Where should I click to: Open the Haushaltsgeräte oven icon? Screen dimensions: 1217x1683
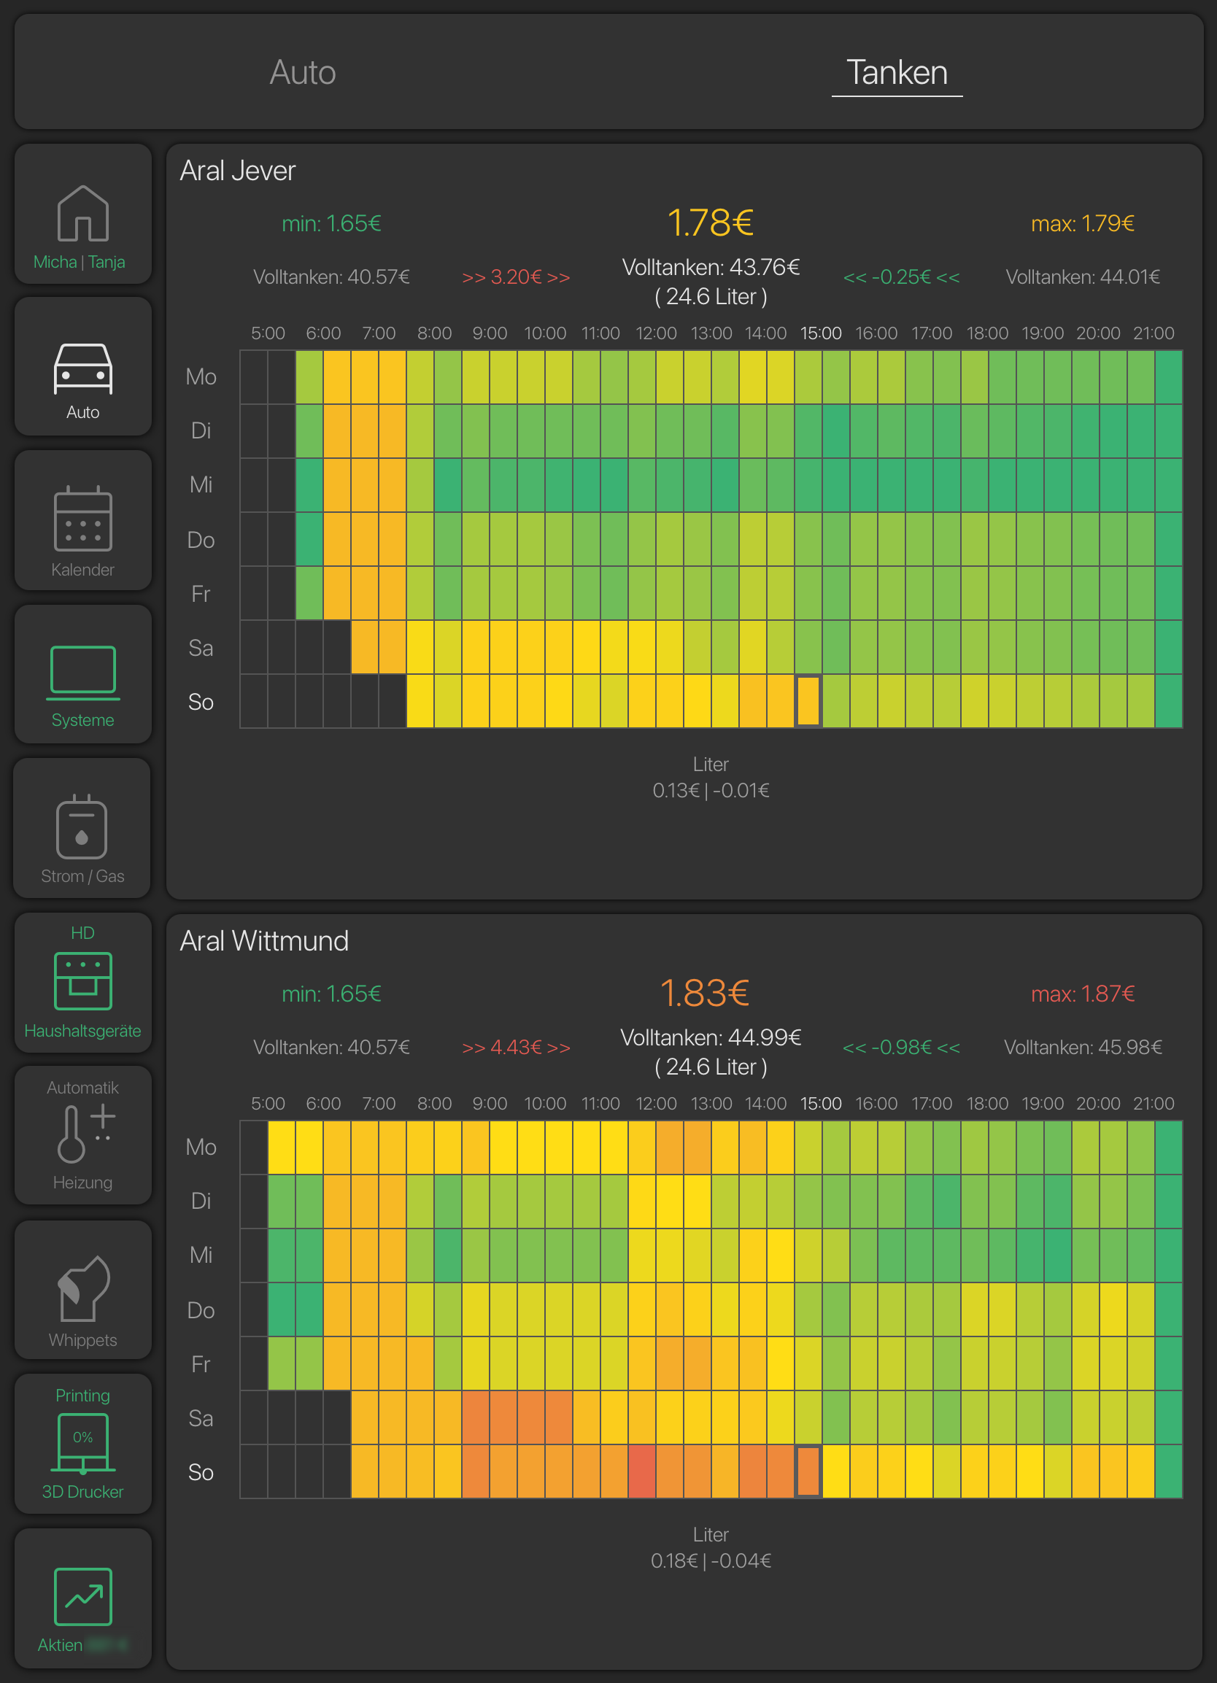[x=82, y=980]
